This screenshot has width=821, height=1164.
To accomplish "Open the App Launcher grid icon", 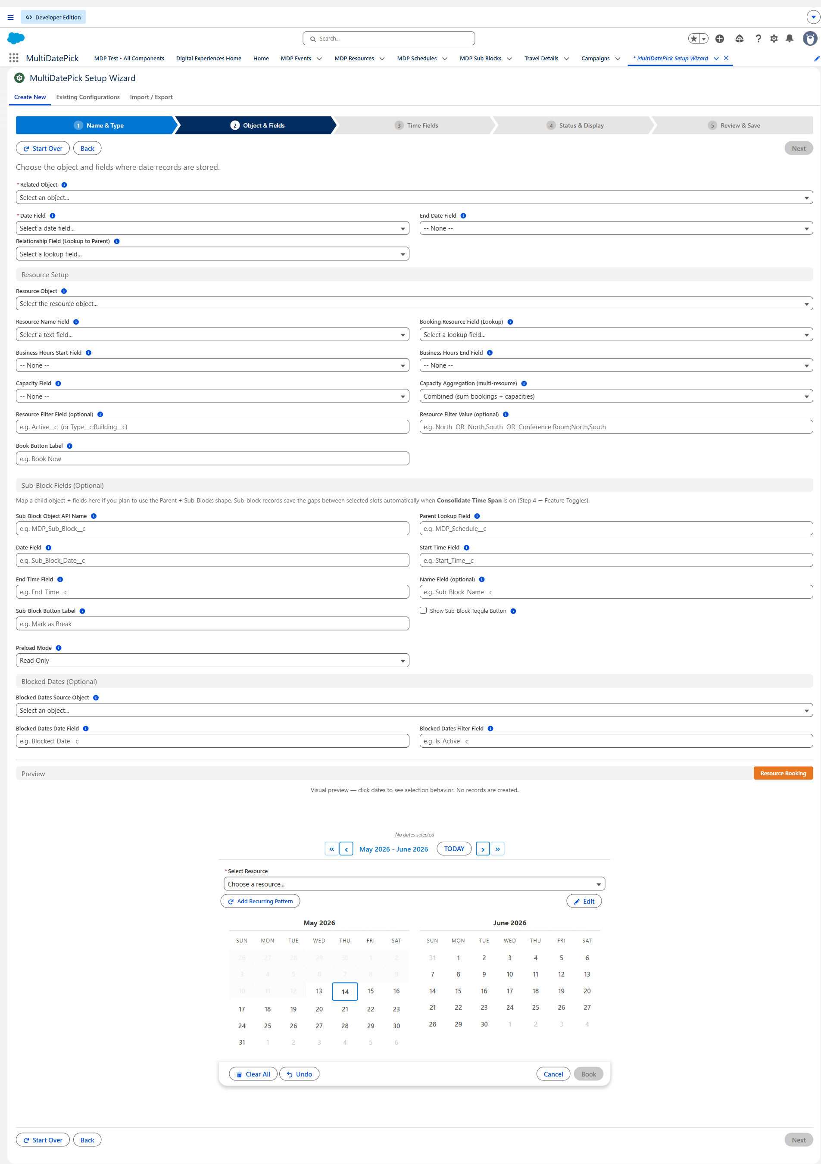I will 14,58.
